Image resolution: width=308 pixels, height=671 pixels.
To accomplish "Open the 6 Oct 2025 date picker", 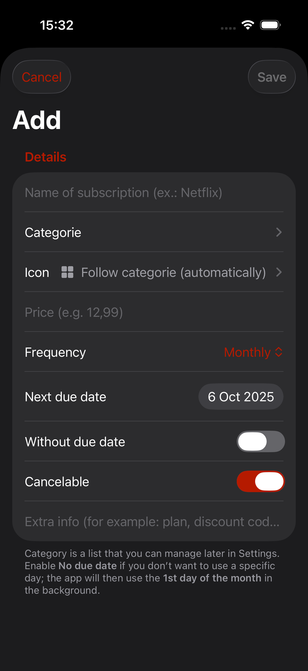I will coord(241,397).
